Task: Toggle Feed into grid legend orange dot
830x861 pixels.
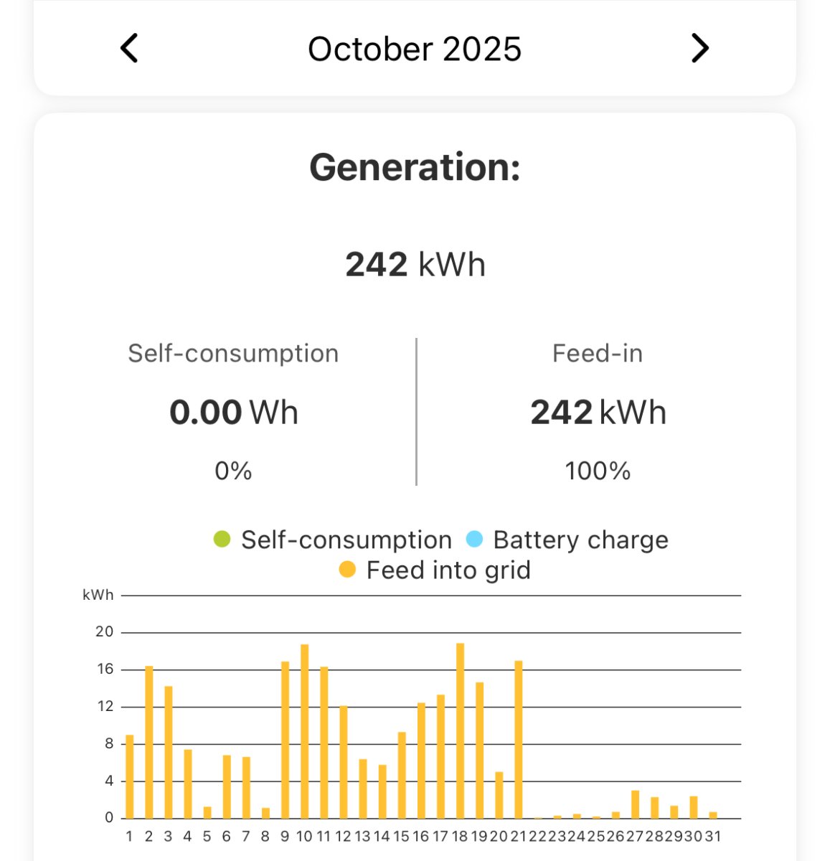Action: pos(347,570)
